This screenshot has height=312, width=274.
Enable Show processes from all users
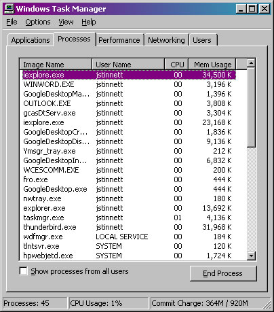pos(24,271)
